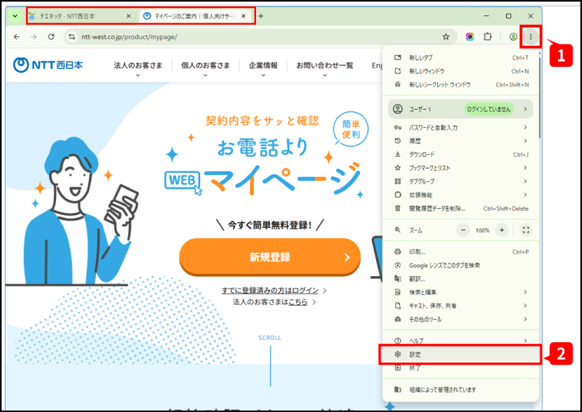Expand キャスト、保存、共有 submenu
Image resolution: width=582 pixels, height=412 pixels.
pyautogui.click(x=461, y=306)
